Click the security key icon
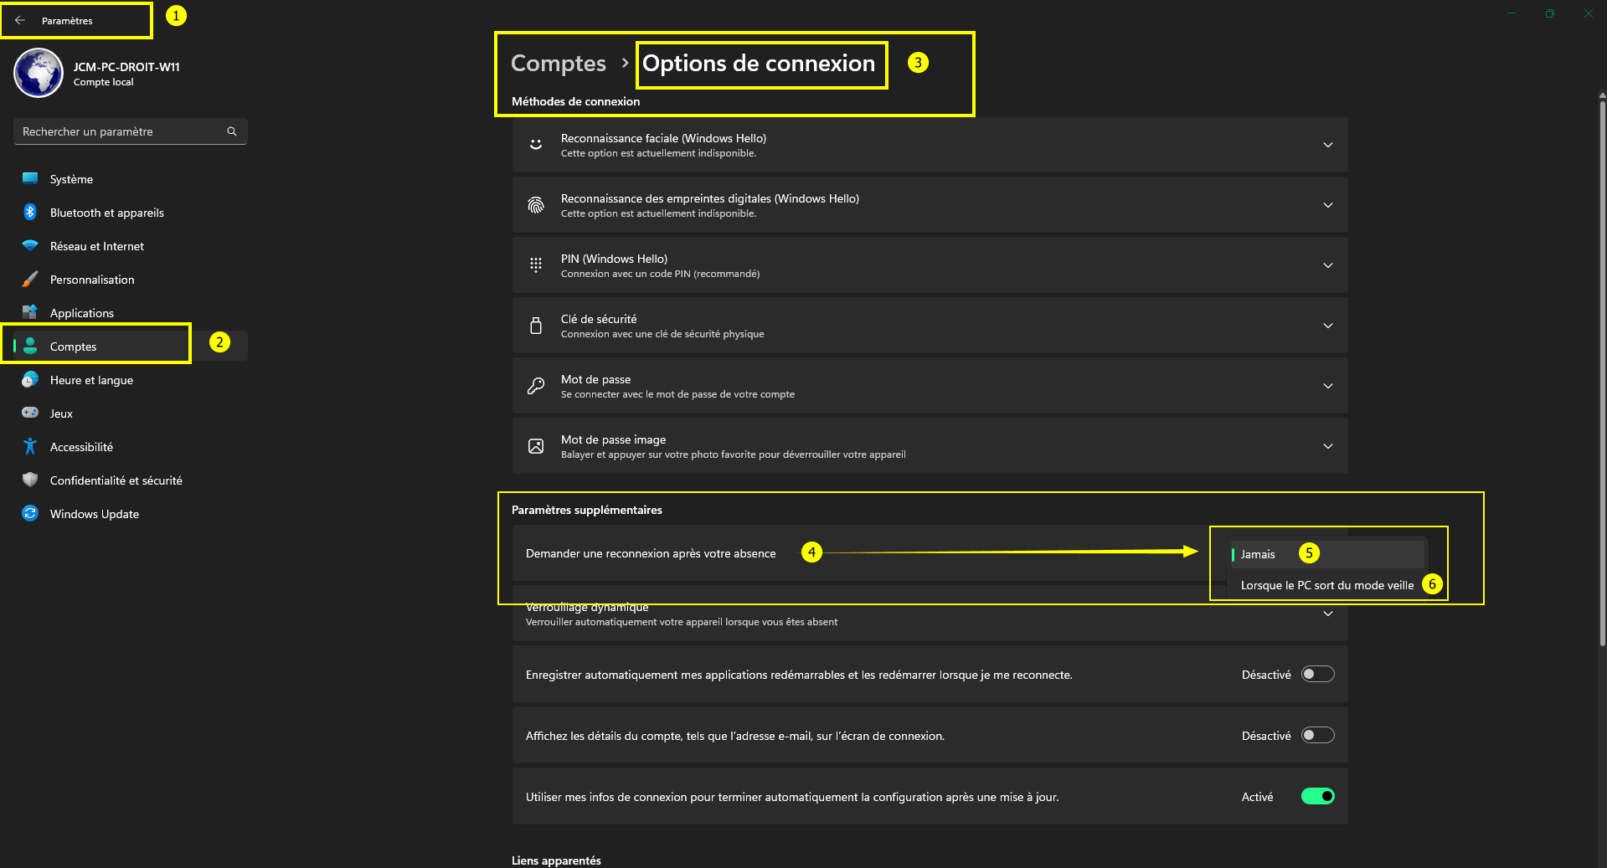The image size is (1607, 868). [x=536, y=326]
